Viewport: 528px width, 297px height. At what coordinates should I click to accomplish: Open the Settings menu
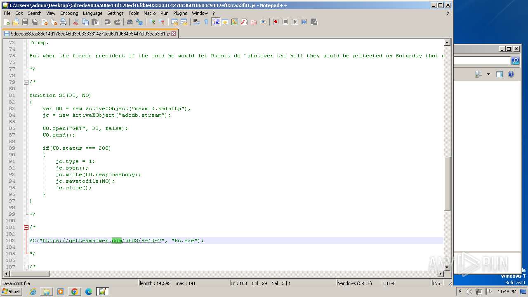point(115,13)
